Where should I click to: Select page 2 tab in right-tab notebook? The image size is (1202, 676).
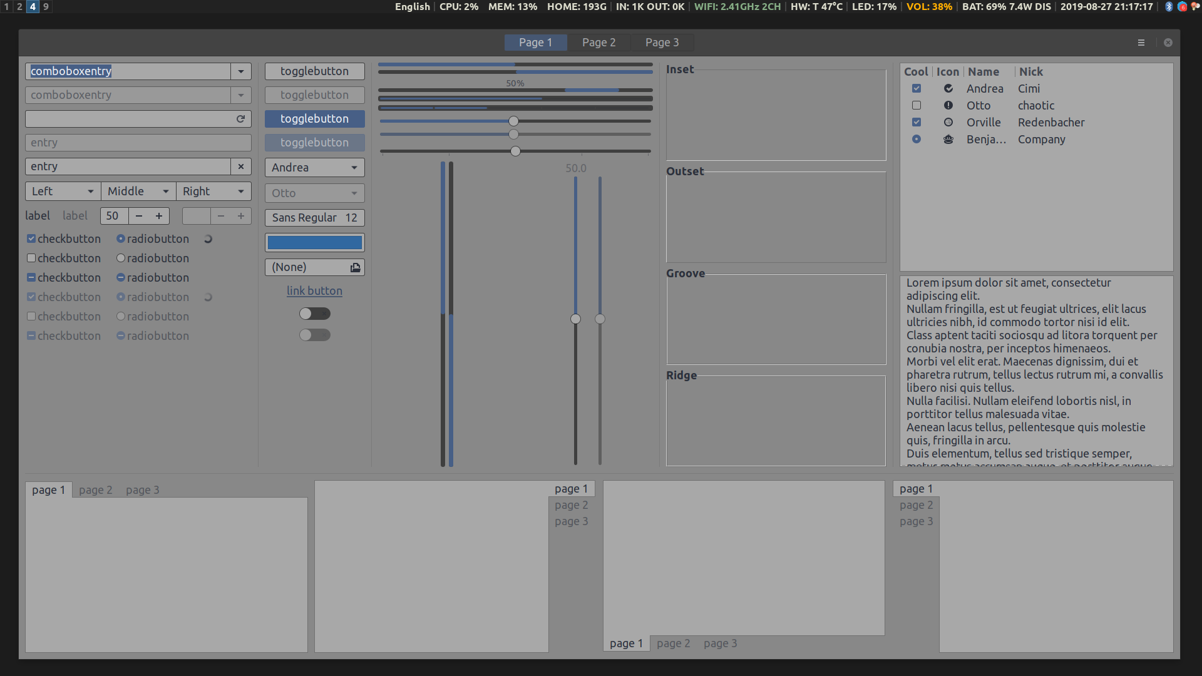[572, 505]
